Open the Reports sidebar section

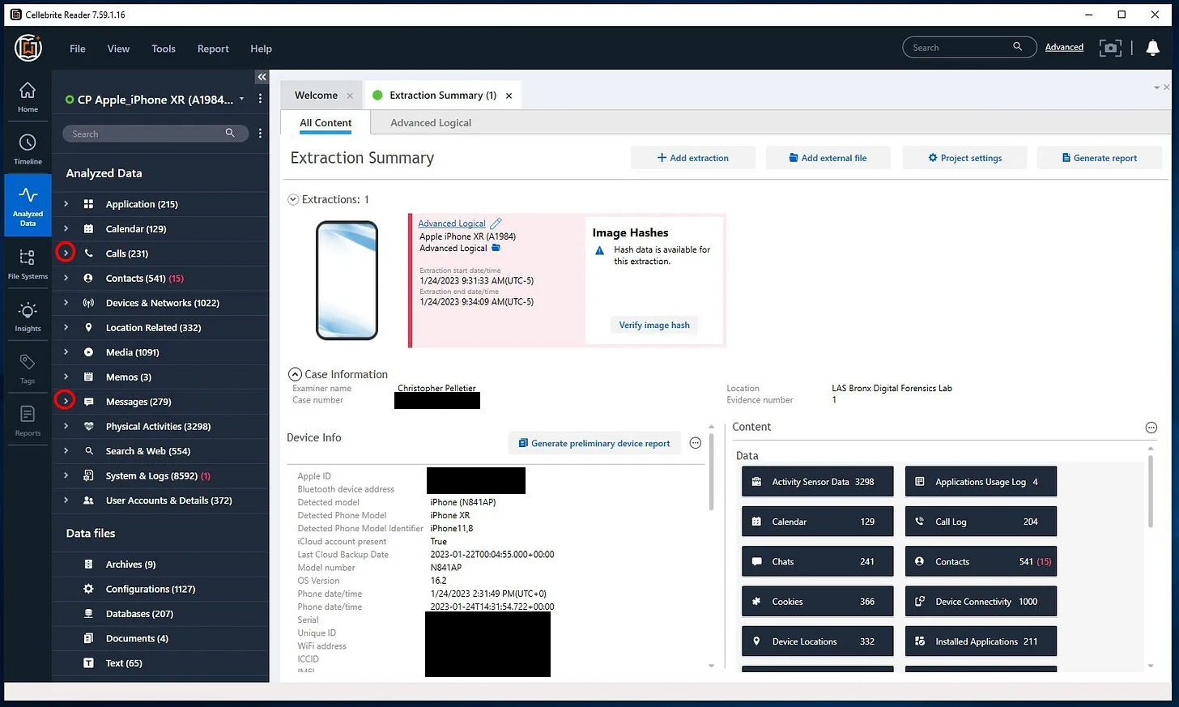click(x=28, y=421)
